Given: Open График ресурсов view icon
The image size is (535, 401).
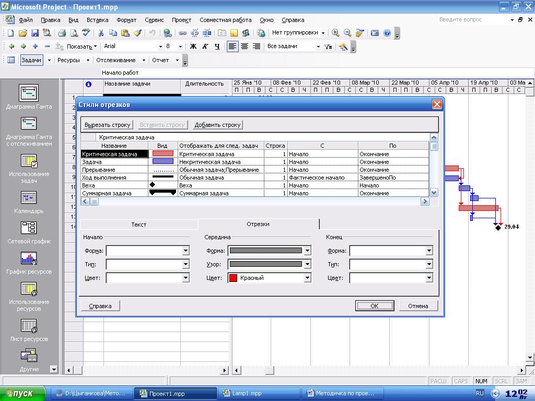Looking at the screenshot, I should (x=29, y=263).
